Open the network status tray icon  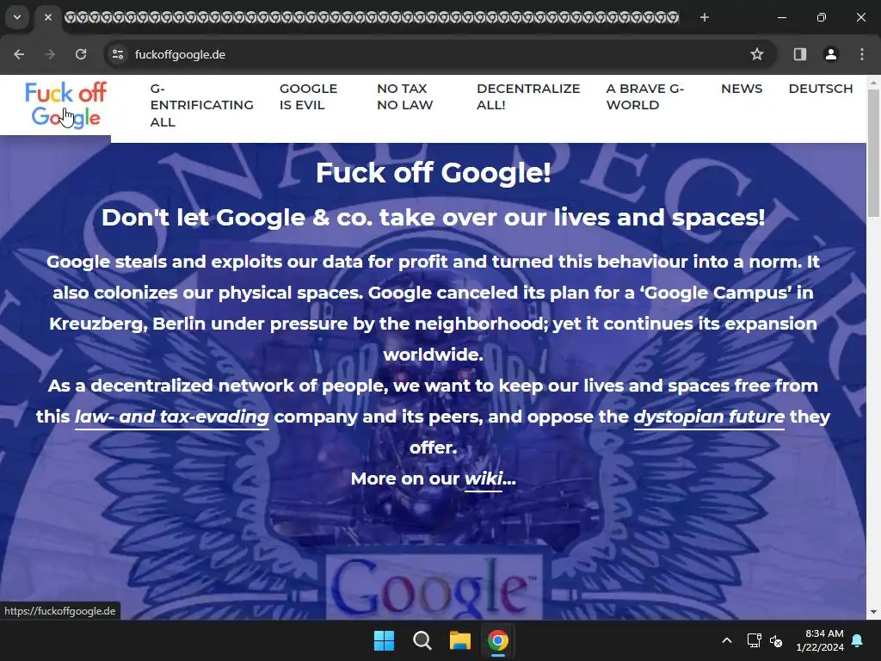(754, 640)
